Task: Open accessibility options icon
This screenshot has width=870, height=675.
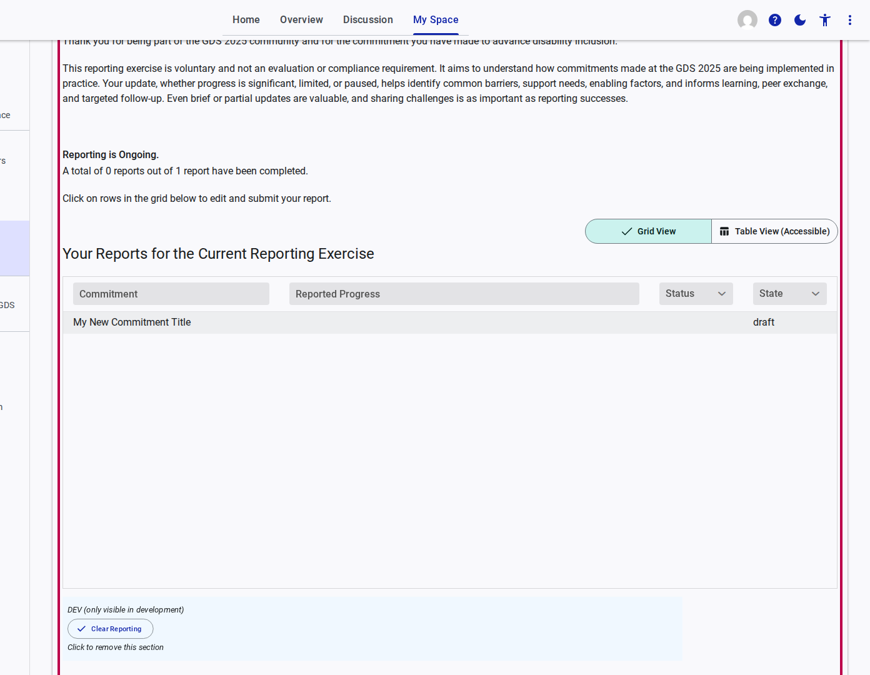Action: pyautogui.click(x=825, y=20)
